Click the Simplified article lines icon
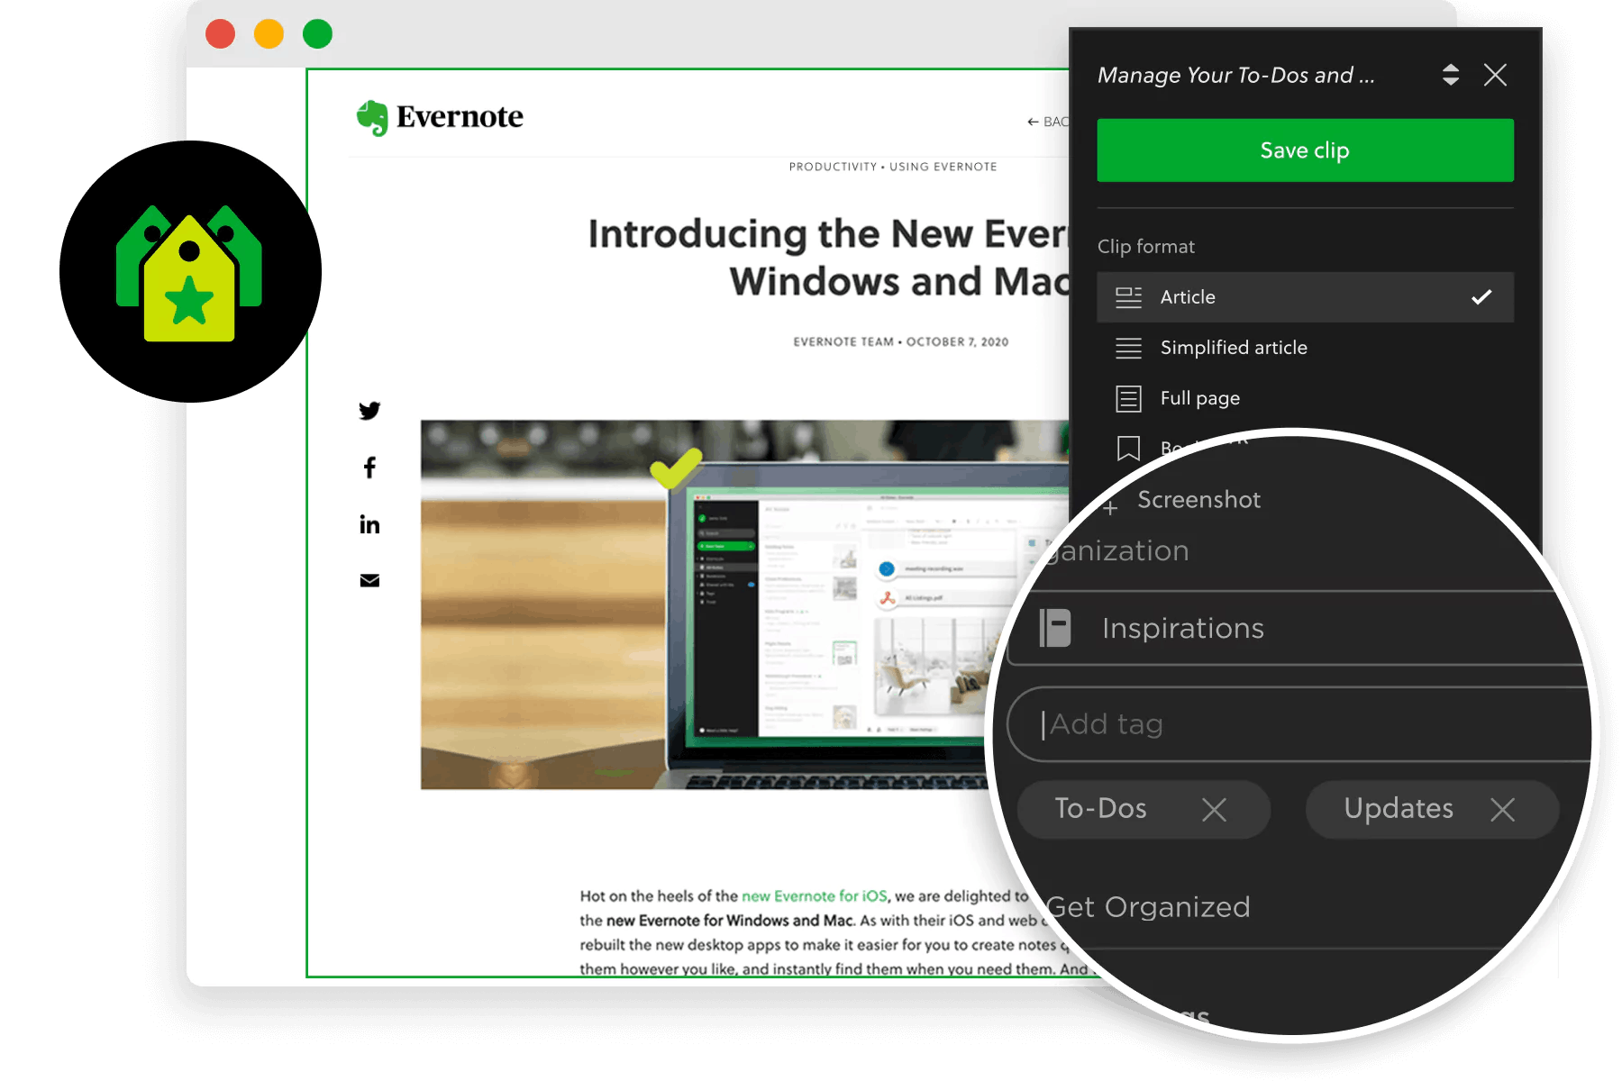 click(x=1128, y=348)
